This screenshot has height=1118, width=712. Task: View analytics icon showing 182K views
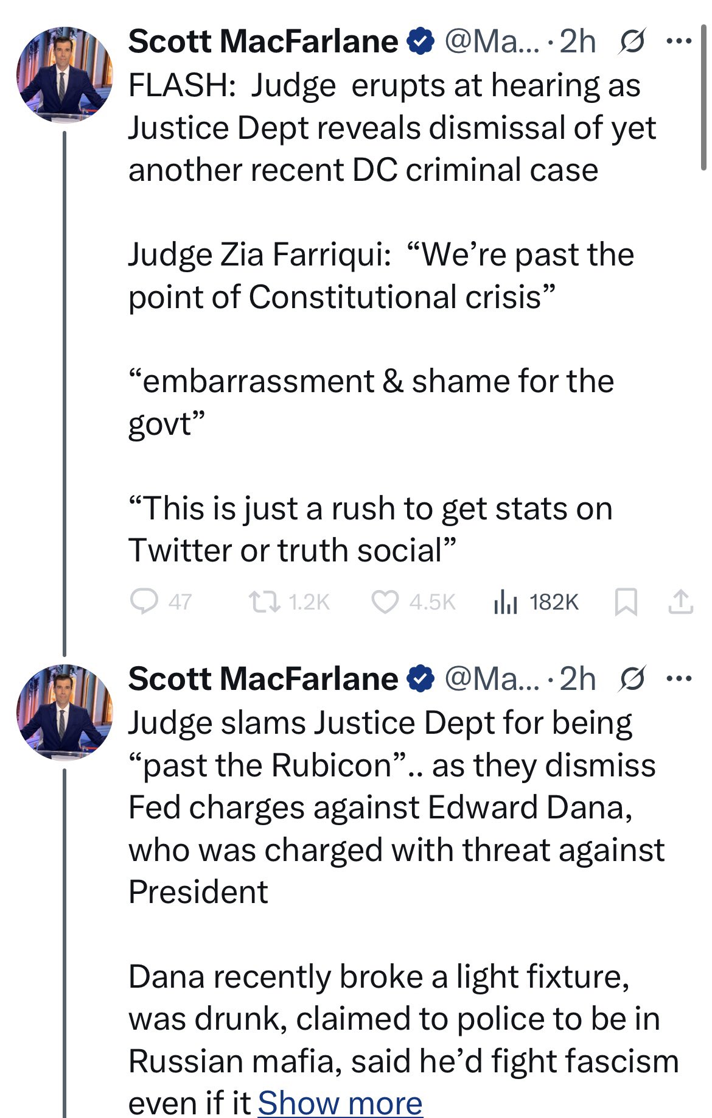coord(505,602)
